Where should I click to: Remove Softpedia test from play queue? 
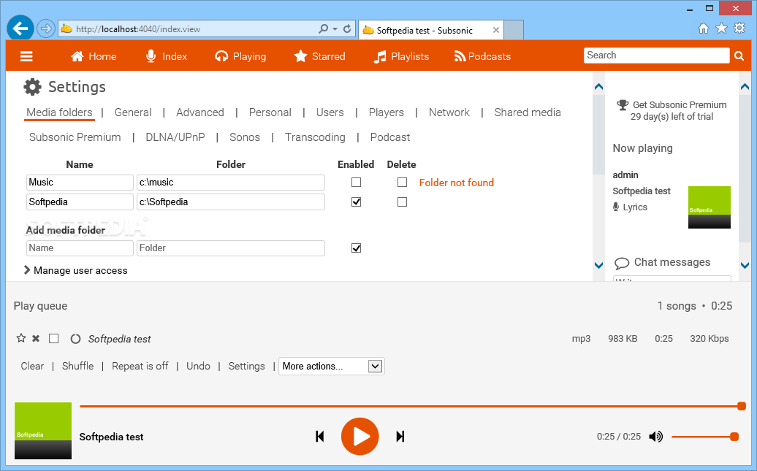(36, 338)
